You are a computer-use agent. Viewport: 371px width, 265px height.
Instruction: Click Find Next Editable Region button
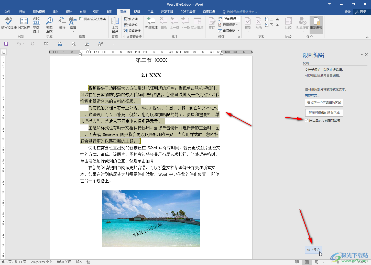pos(324,103)
